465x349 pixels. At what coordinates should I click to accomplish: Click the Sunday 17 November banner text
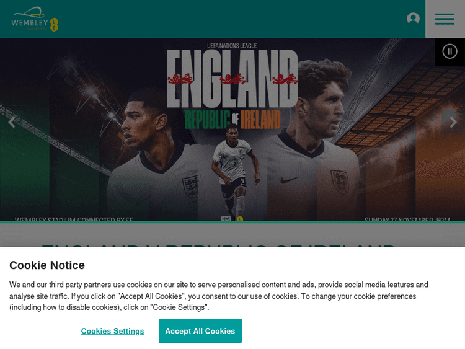pyautogui.click(x=407, y=219)
